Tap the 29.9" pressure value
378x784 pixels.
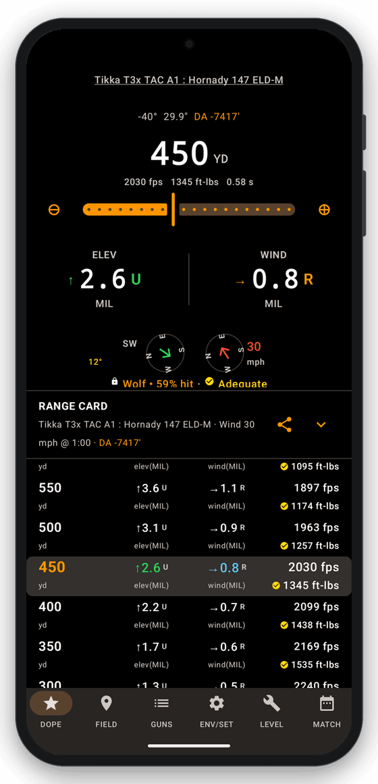175,116
